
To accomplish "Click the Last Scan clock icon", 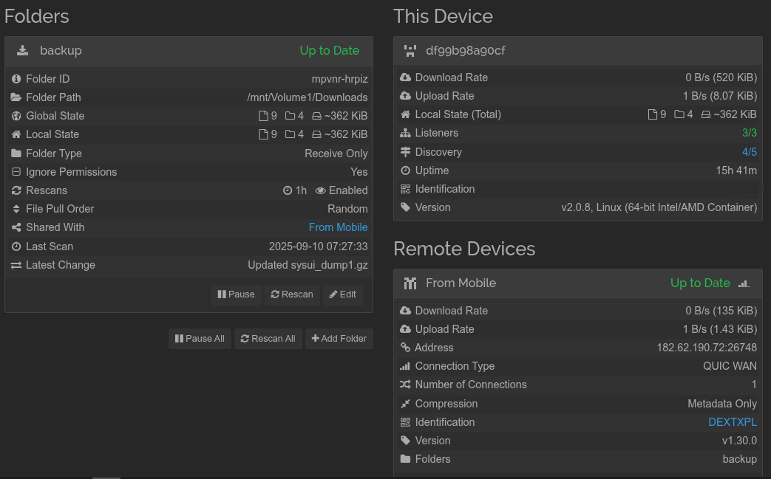I will 16,247.
